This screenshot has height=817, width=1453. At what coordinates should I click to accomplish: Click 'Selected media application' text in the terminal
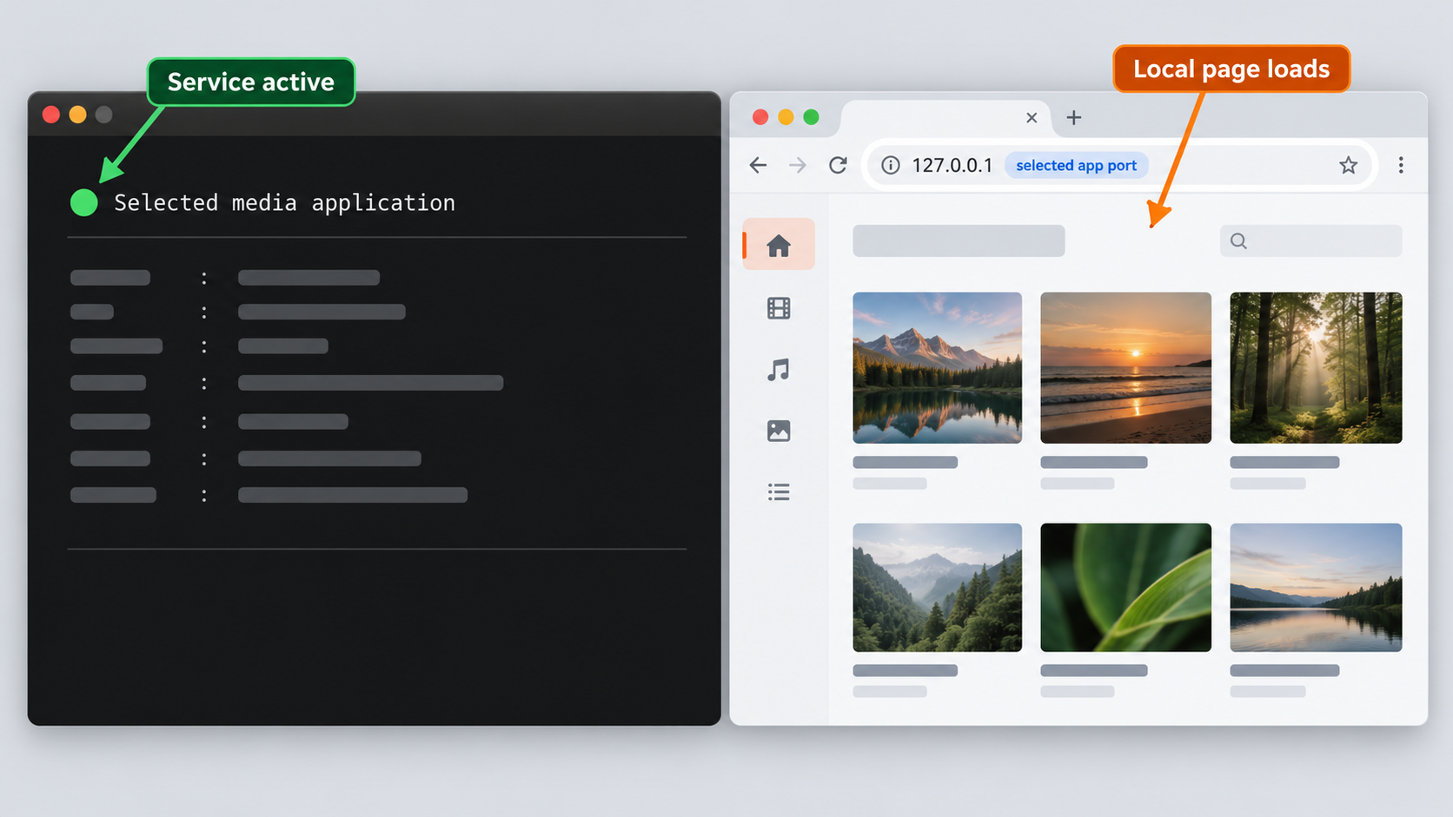[x=284, y=202]
